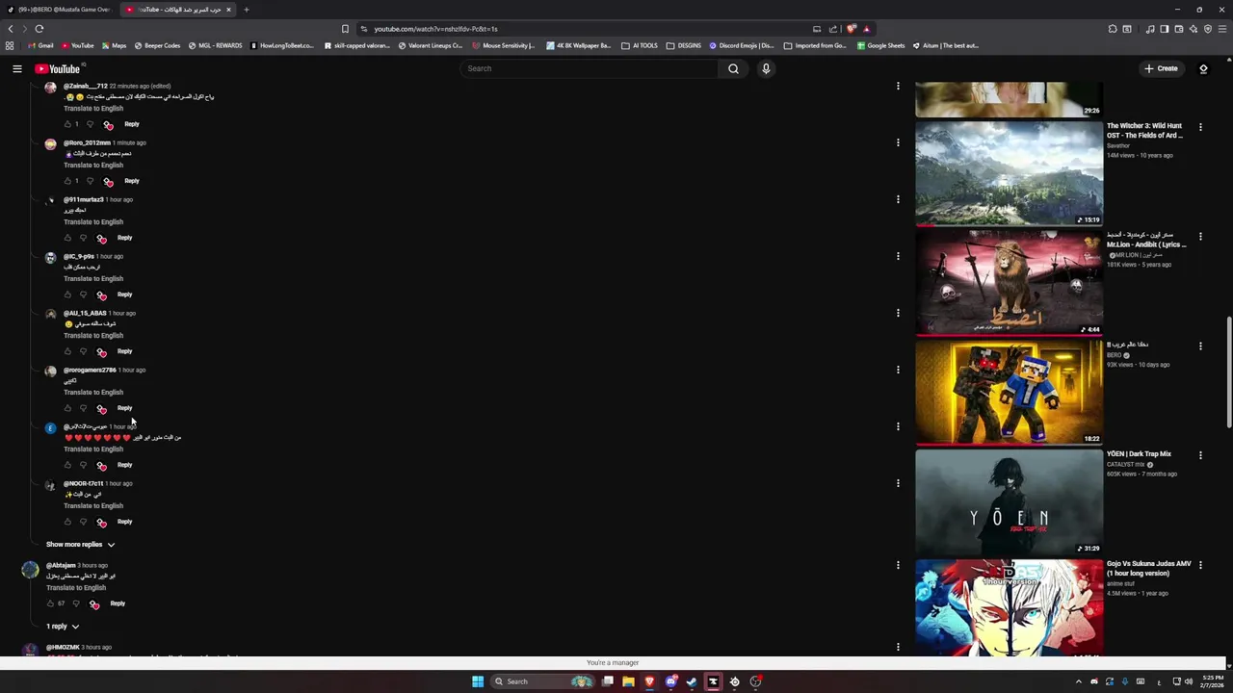Open the Google Sheets bookmark
The height and width of the screenshot is (693, 1233).
coord(880,45)
